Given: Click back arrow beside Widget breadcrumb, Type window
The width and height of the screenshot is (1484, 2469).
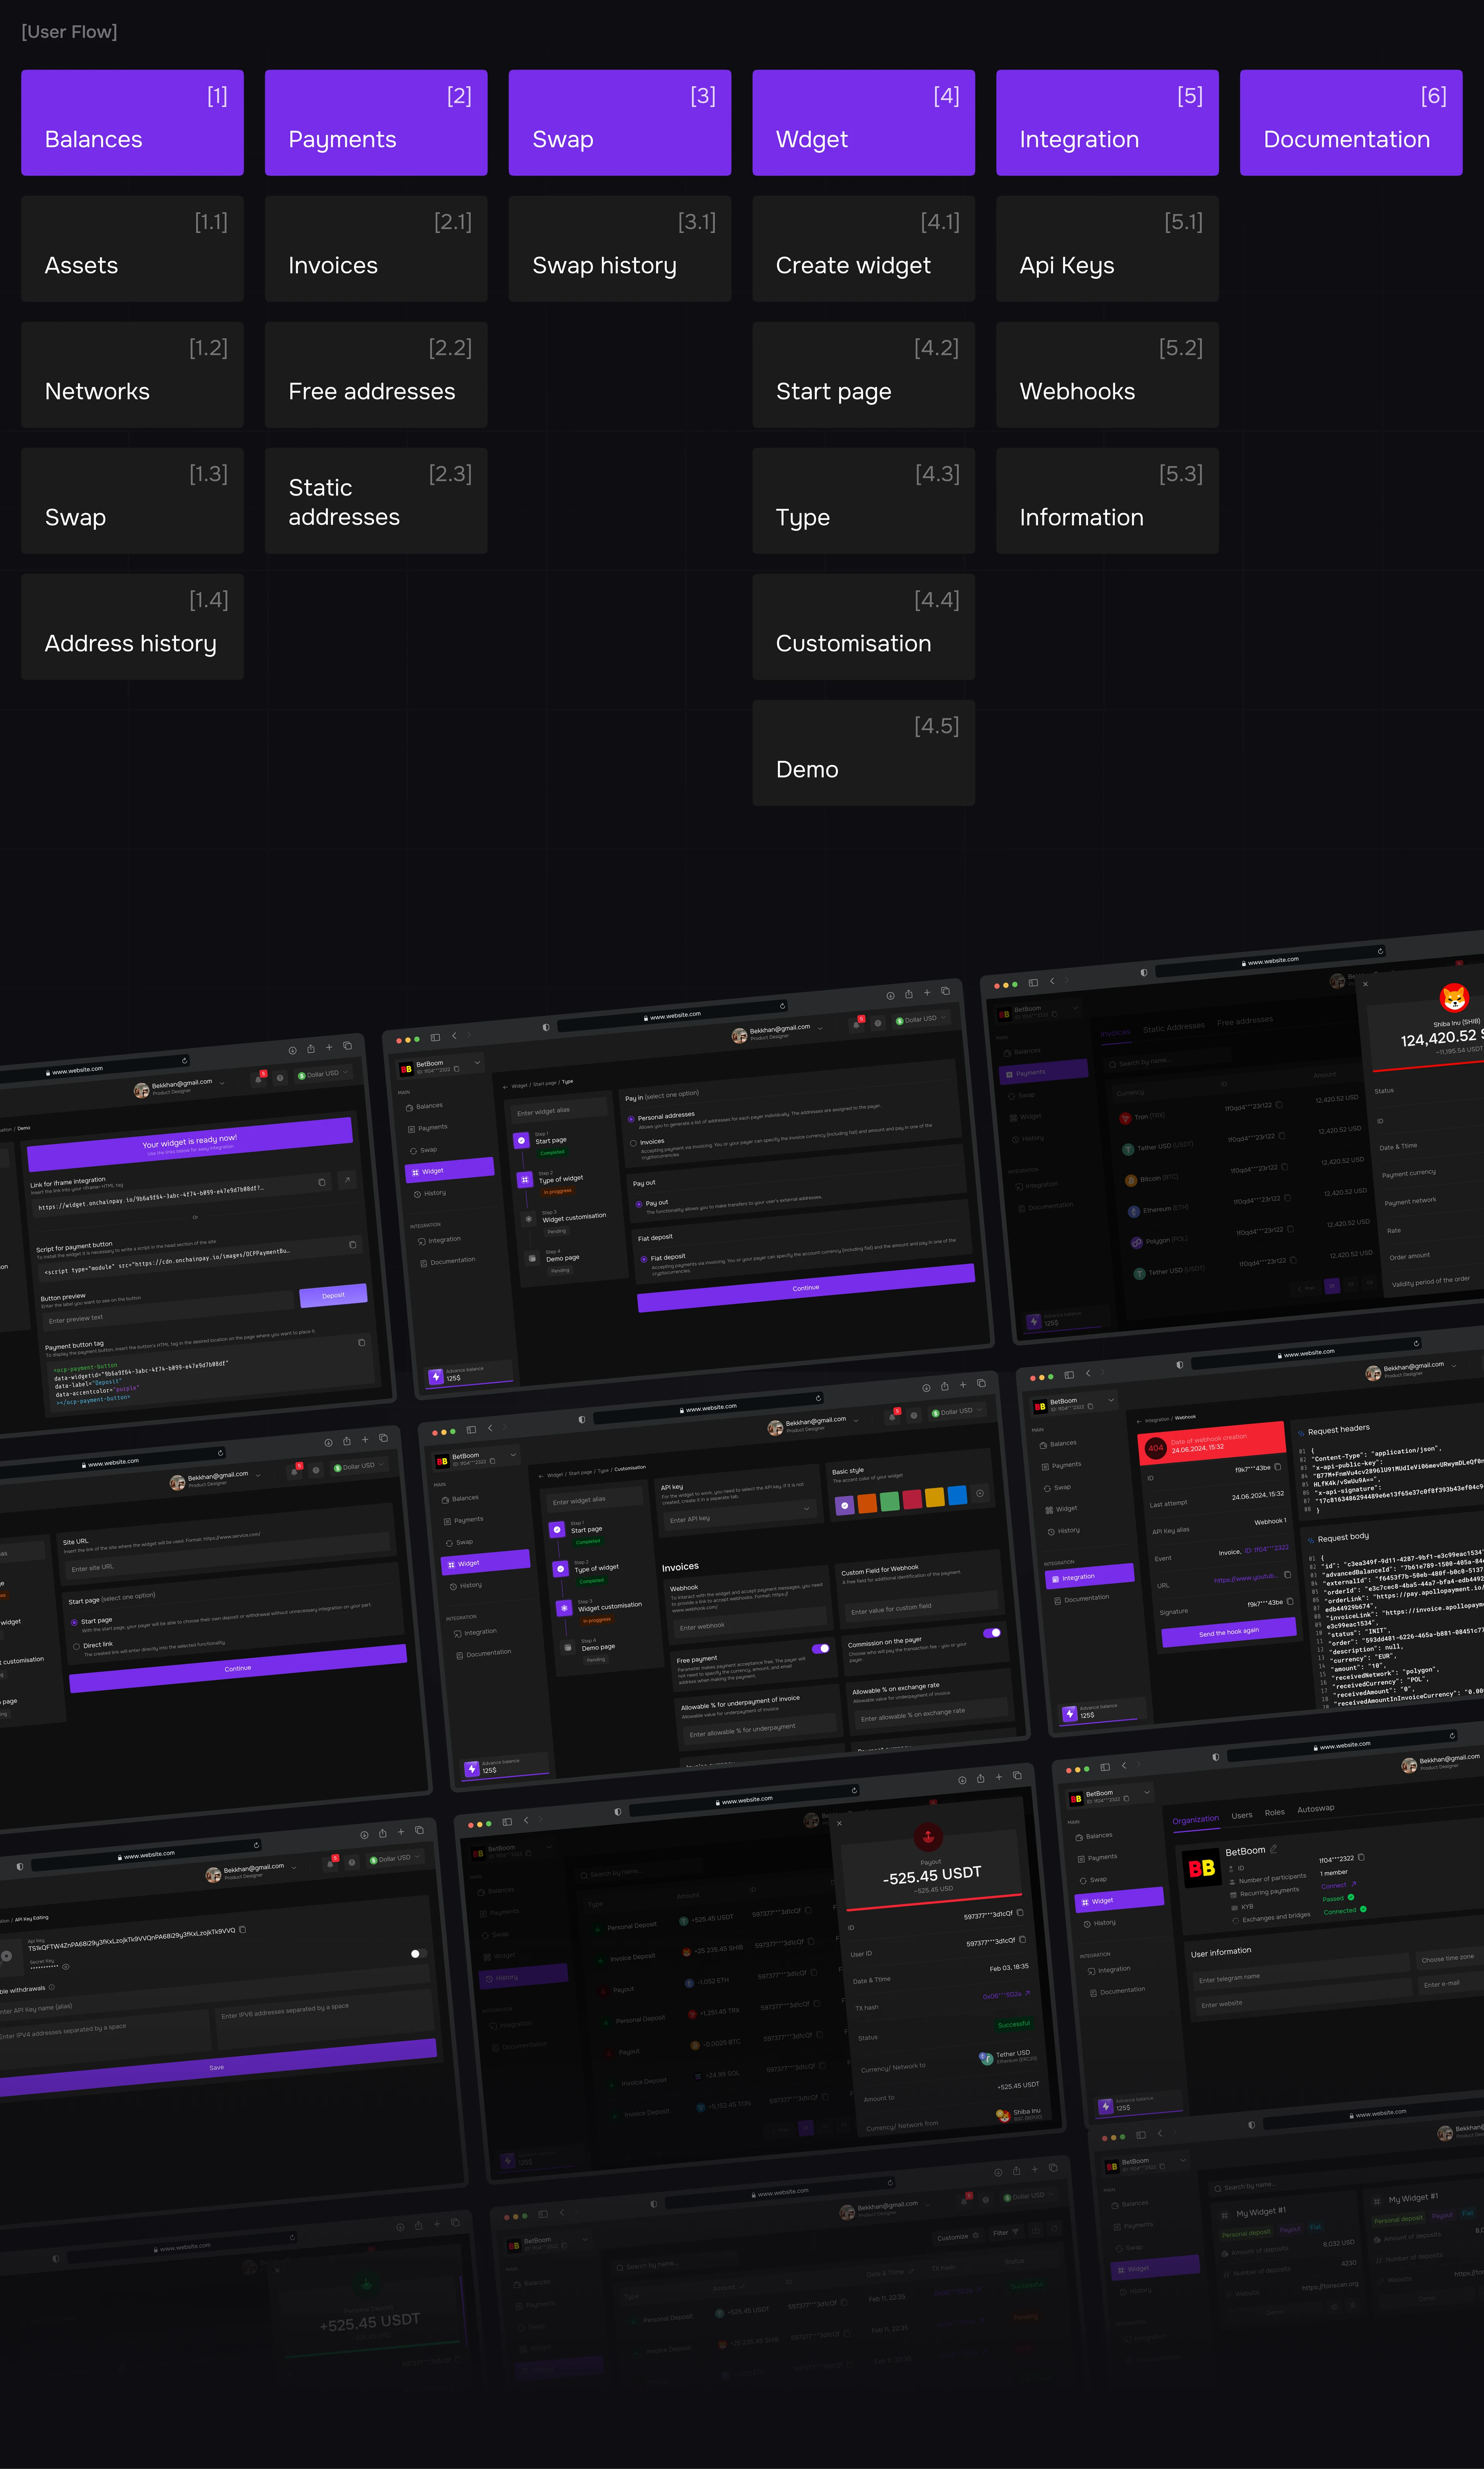Looking at the screenshot, I should (505, 1086).
